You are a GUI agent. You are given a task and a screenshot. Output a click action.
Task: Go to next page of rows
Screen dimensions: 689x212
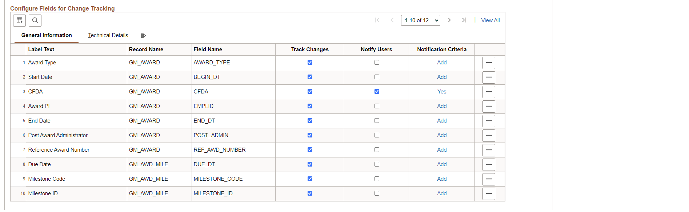[x=449, y=20]
